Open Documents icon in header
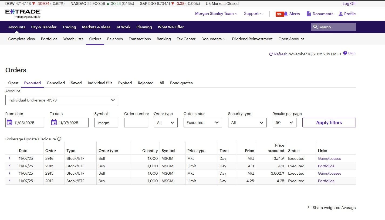This screenshot has height=220, width=385. [309, 14]
